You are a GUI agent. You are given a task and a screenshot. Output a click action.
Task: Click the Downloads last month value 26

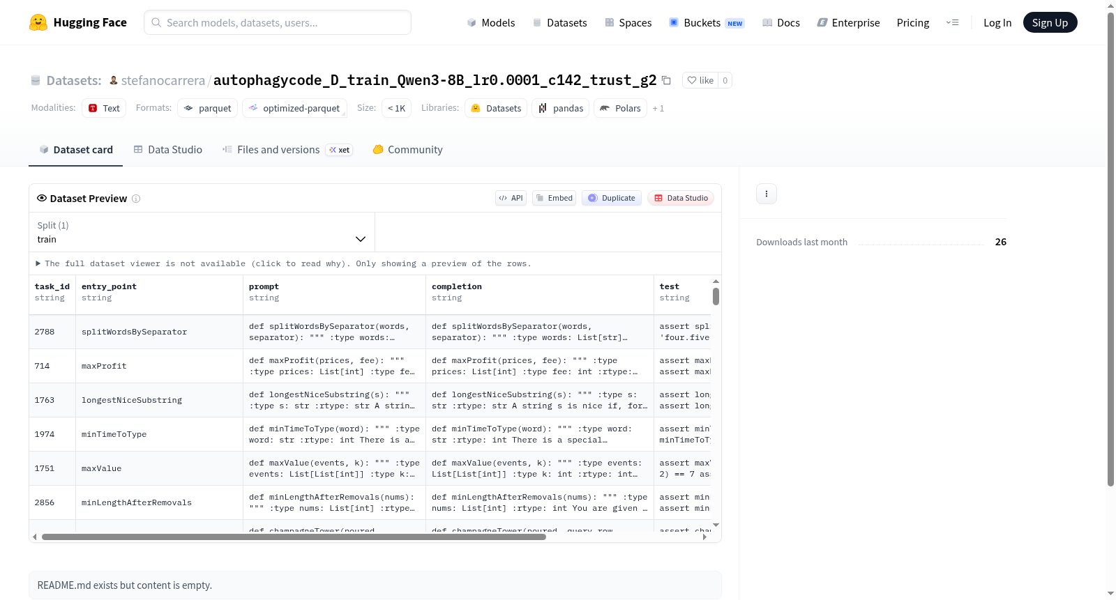point(1001,242)
